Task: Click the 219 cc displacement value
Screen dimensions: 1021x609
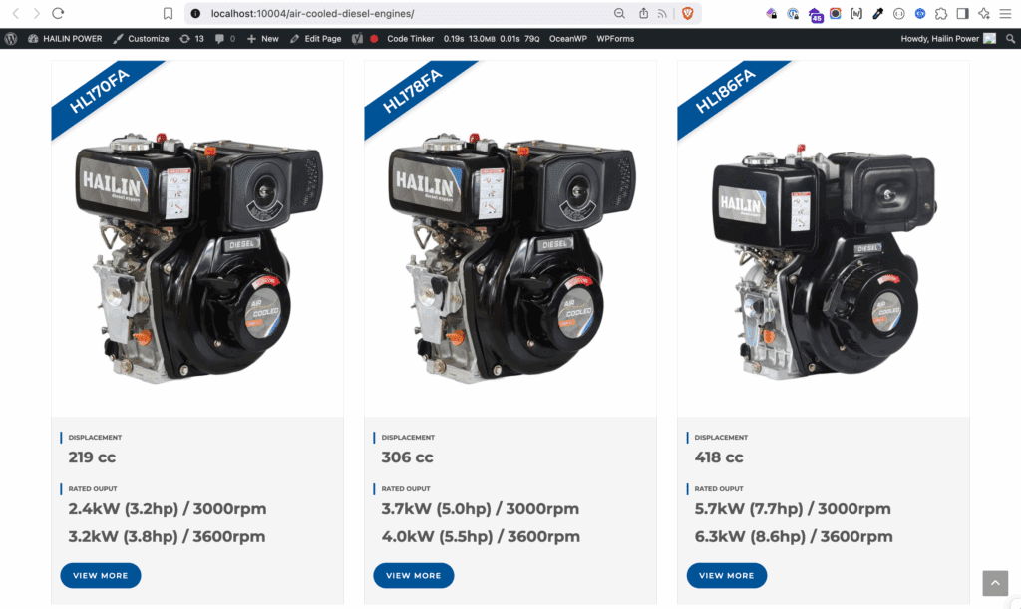Action: (92, 457)
